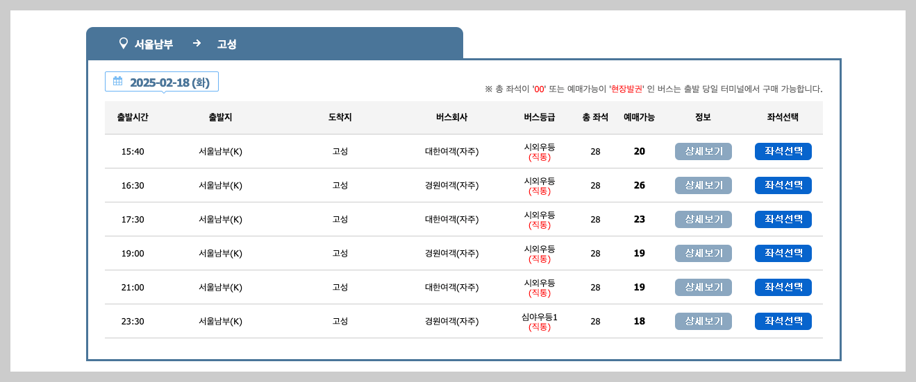The image size is (916, 382).
Task: Click the 23:30 departure time cell
Action: (x=133, y=321)
